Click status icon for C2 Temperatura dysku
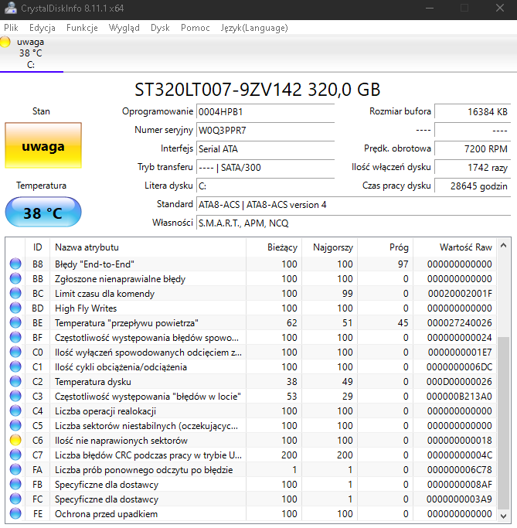The height and width of the screenshot is (528, 517). 15,381
